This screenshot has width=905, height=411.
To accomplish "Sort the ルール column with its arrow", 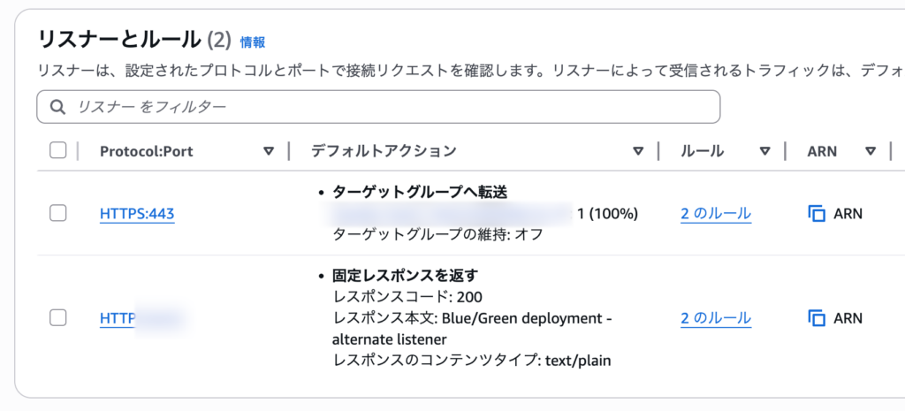I will click(x=765, y=151).
